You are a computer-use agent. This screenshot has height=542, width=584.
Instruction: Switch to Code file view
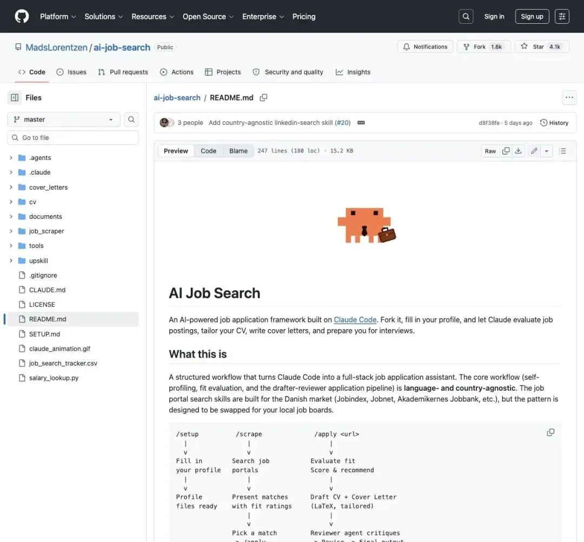(x=208, y=151)
